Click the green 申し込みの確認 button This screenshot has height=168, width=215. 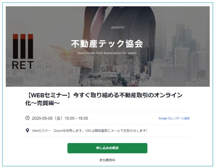click(107, 148)
